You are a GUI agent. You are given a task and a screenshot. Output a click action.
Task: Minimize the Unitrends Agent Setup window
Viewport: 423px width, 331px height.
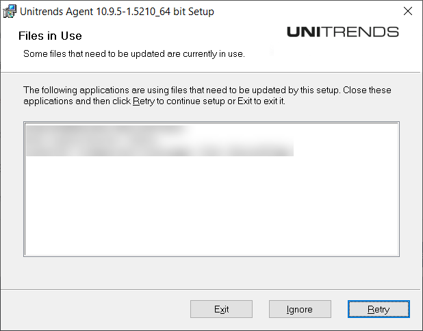[x=344, y=11]
